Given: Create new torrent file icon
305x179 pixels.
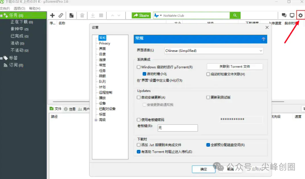Looking at the screenshot, I should click(72, 15).
